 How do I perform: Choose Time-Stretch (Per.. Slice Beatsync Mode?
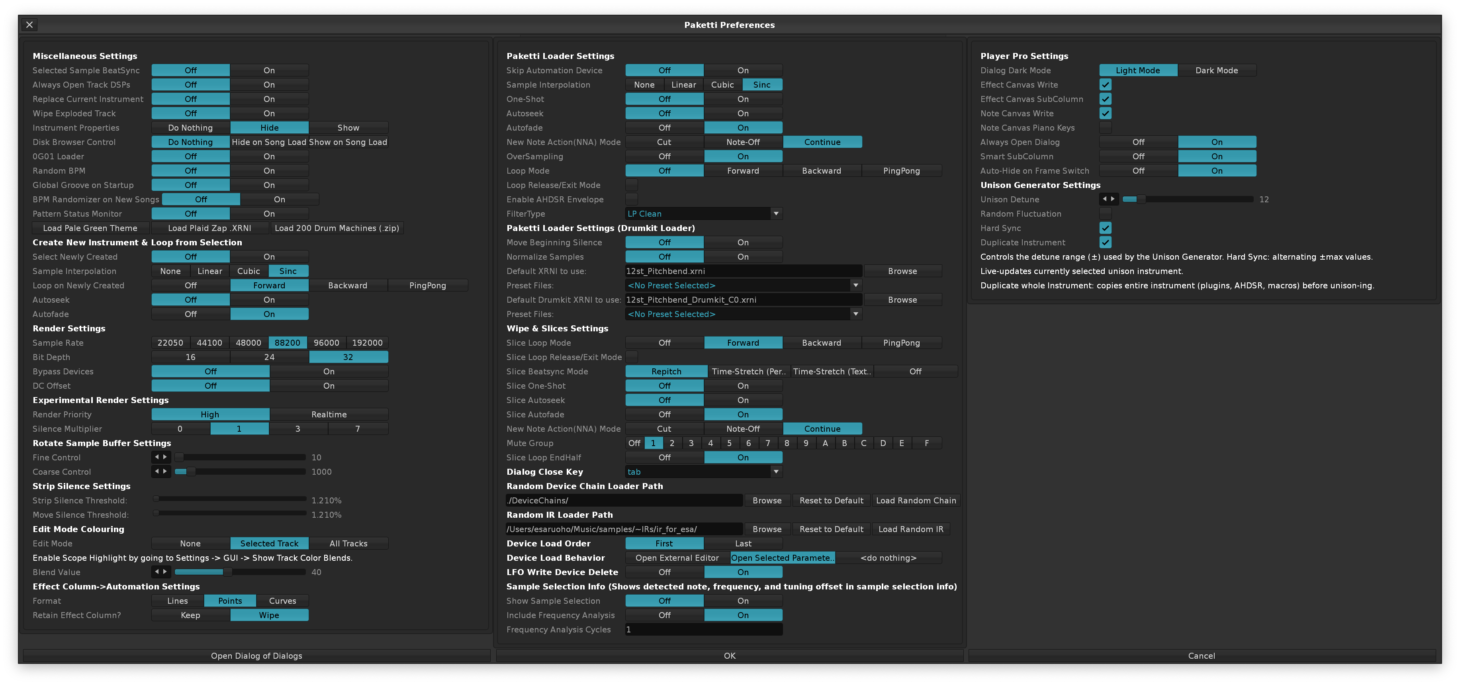[x=749, y=371]
